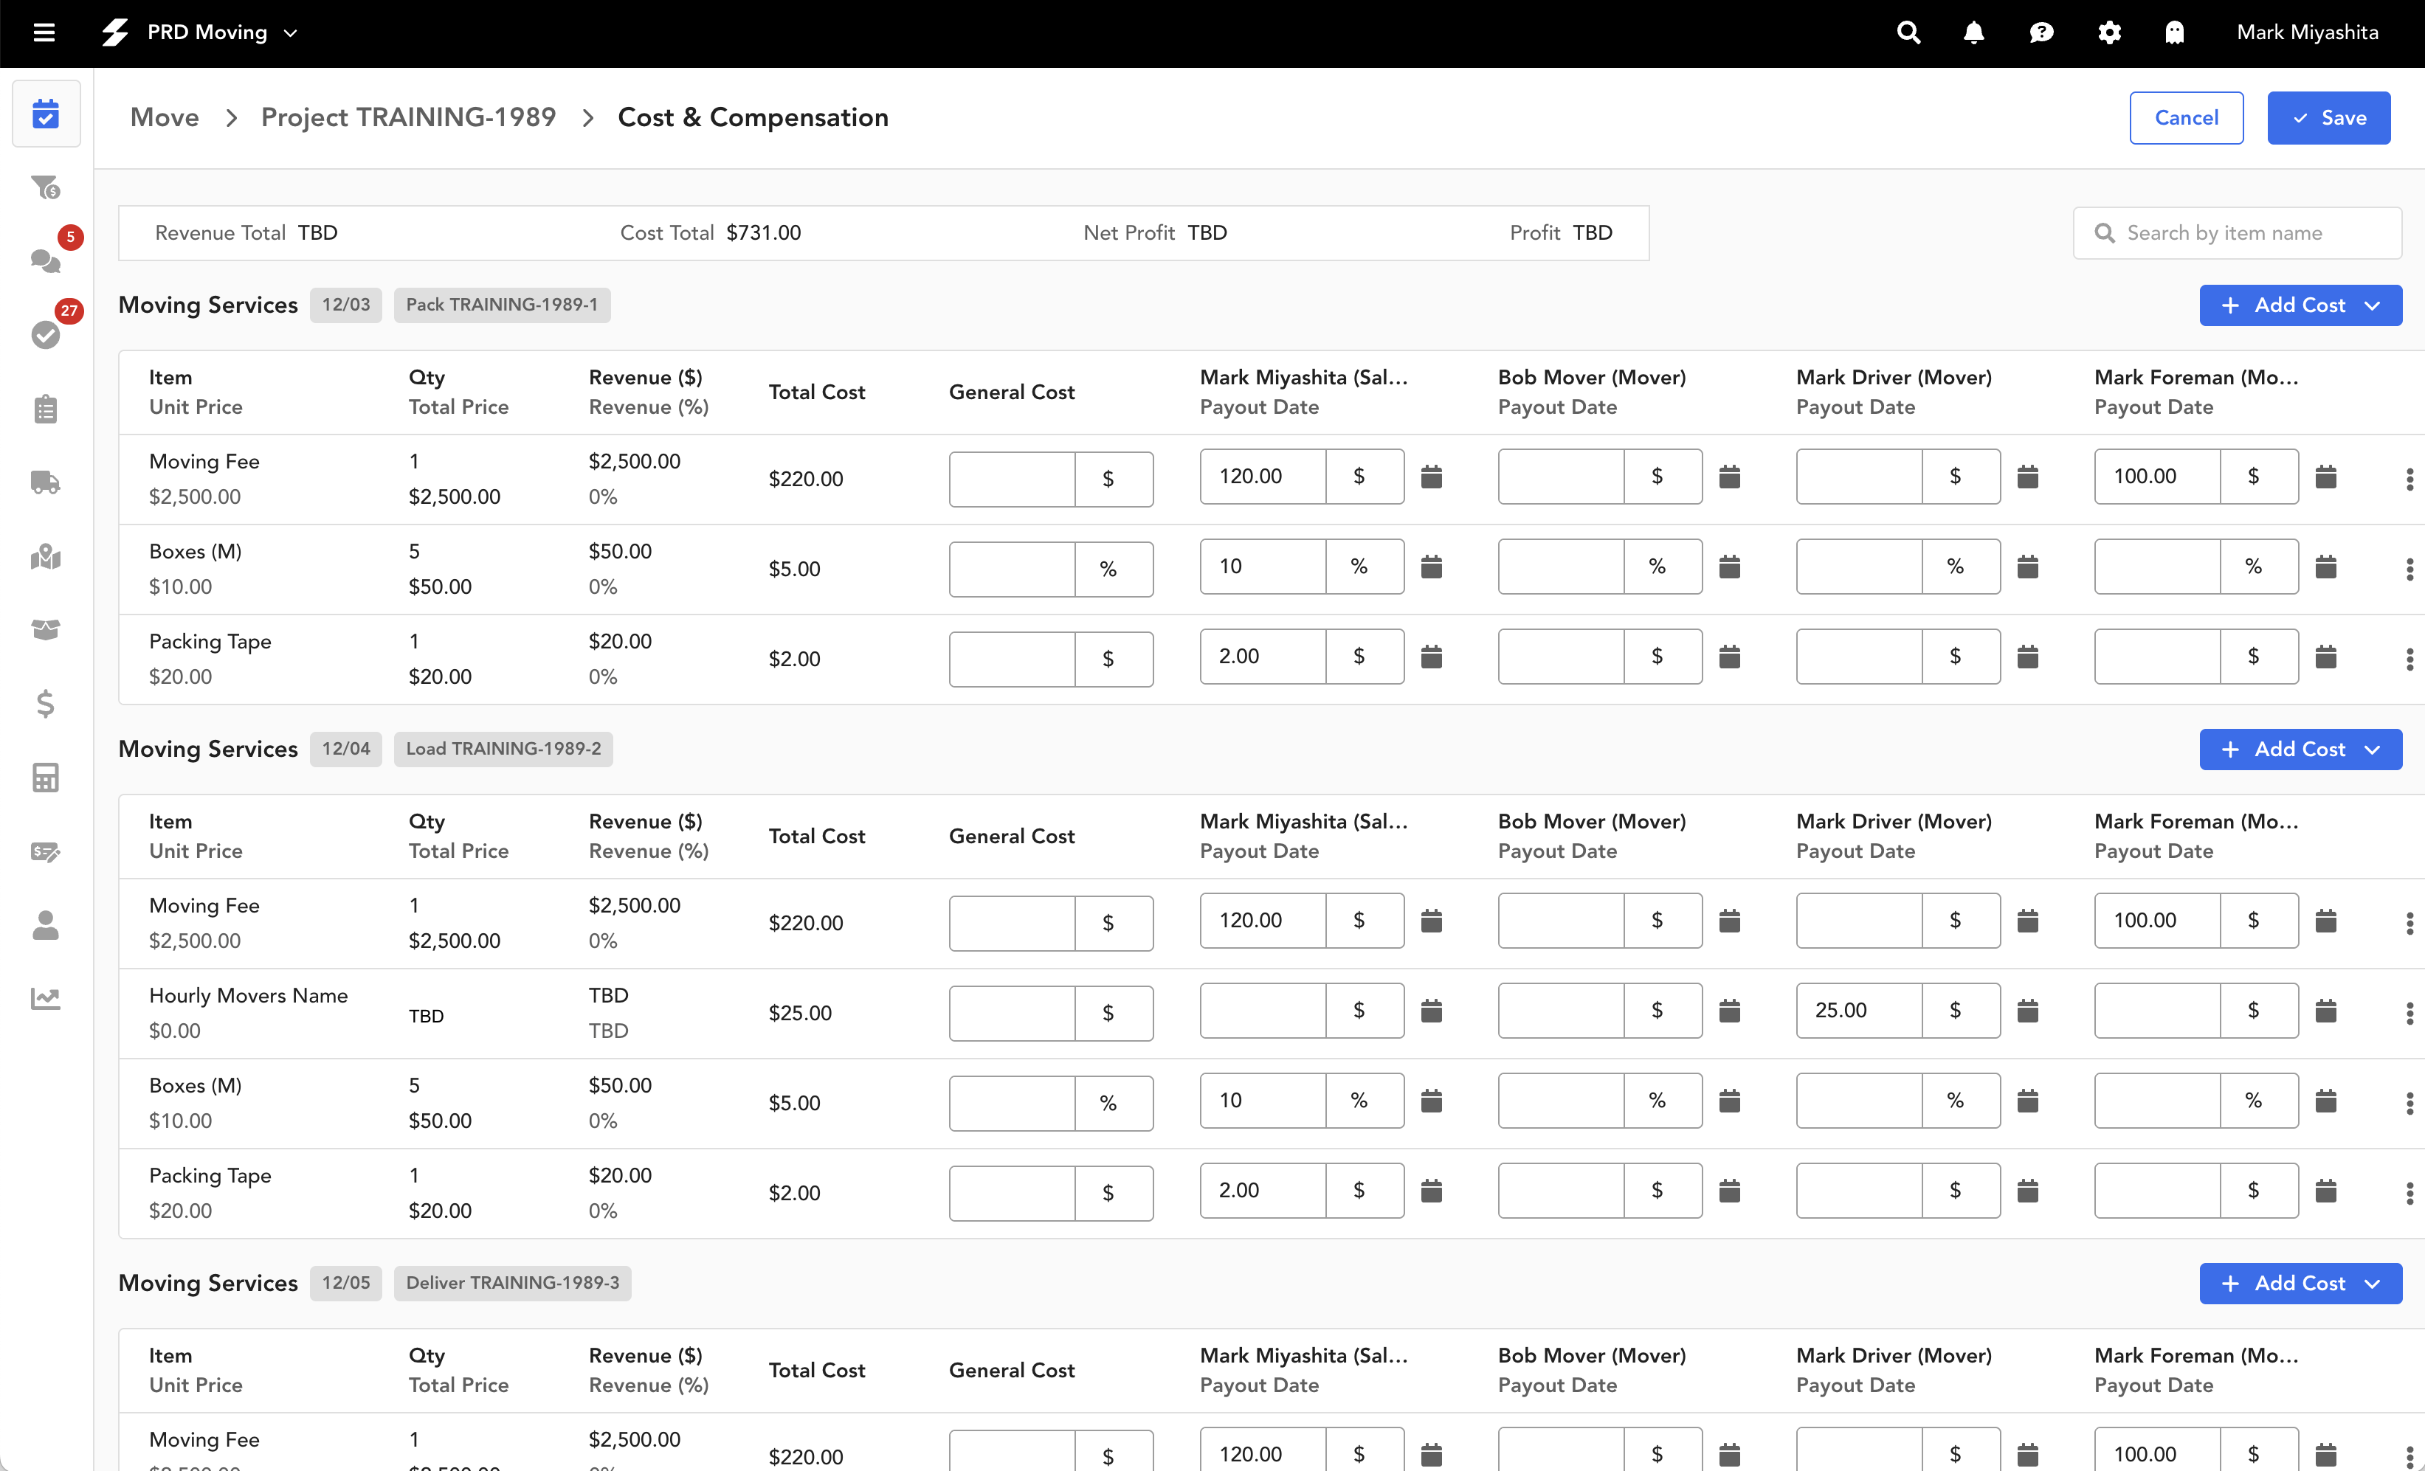2425x1471 pixels.
Task: Open the notifications bell icon
Action: [x=1973, y=32]
